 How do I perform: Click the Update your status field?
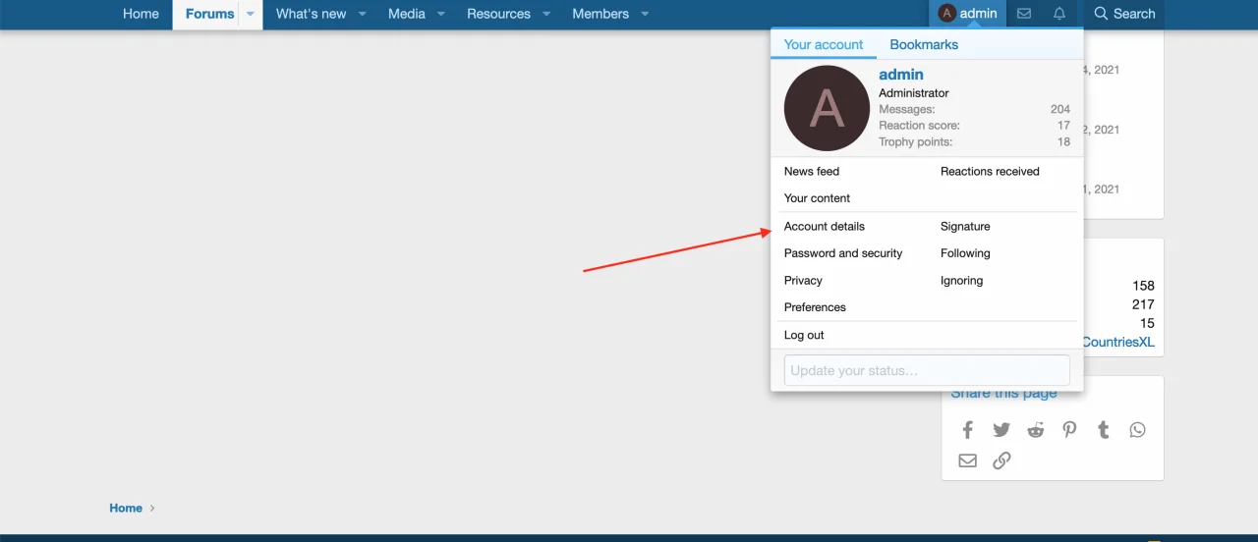point(926,370)
